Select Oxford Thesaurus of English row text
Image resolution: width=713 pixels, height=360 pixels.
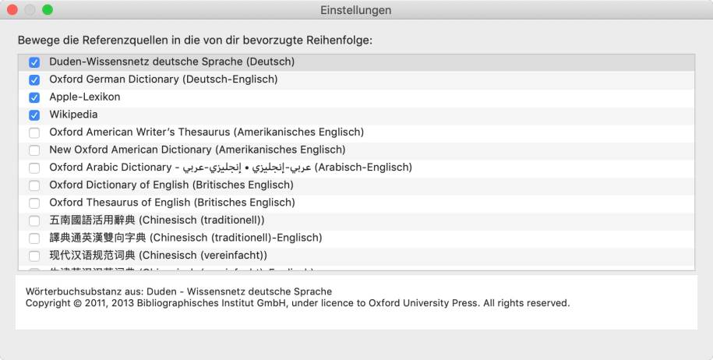(172, 203)
